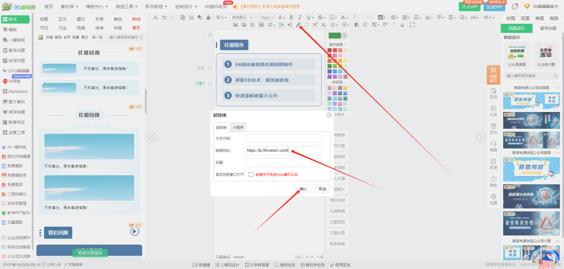
Task: Toggle italic text in the toolbar
Action: coord(300,17)
